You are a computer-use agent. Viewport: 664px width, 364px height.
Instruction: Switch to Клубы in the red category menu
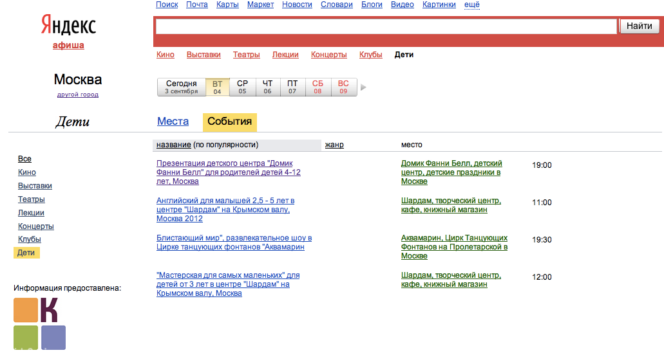(370, 55)
